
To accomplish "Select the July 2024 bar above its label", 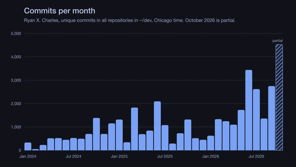I will coord(74,144).
